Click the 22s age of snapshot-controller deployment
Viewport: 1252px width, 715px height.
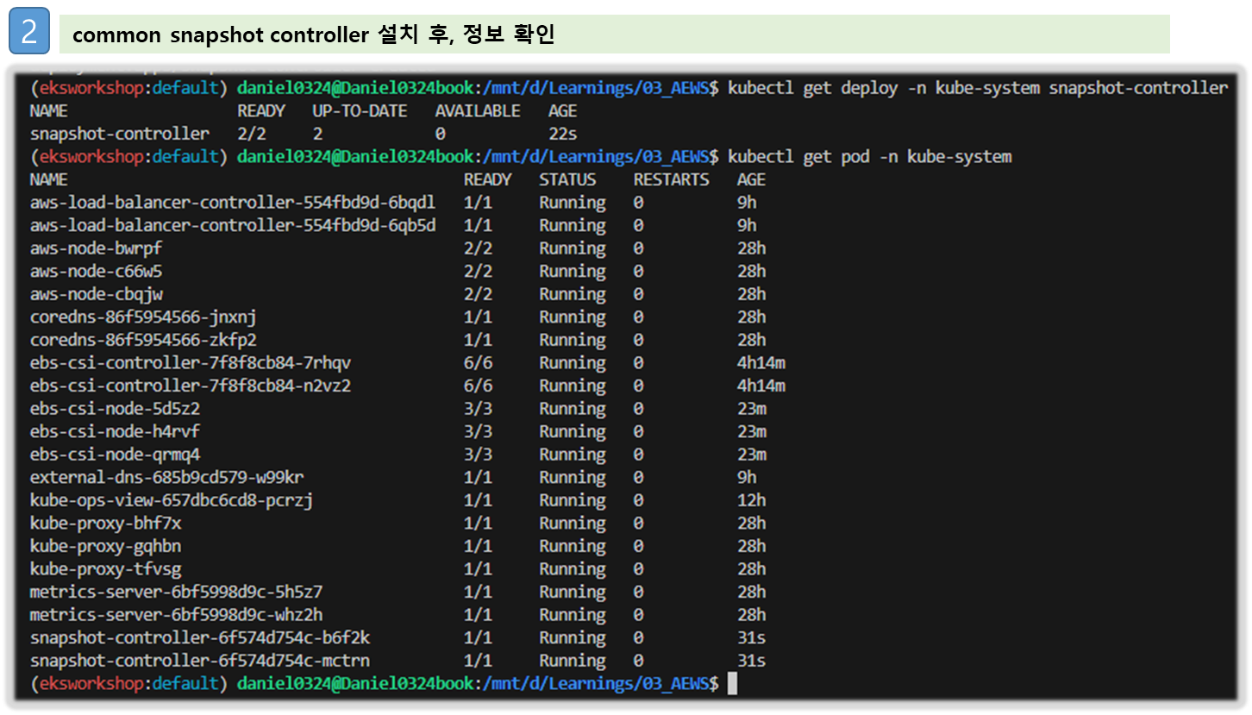click(x=562, y=134)
